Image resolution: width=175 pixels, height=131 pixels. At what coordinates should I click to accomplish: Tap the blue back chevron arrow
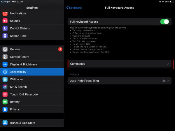pyautogui.click(x=67, y=8)
